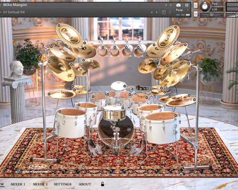This screenshot has width=238, height=190.
Task: Click the arrow on the rightmost hanging octoban
Action: tap(138, 47)
